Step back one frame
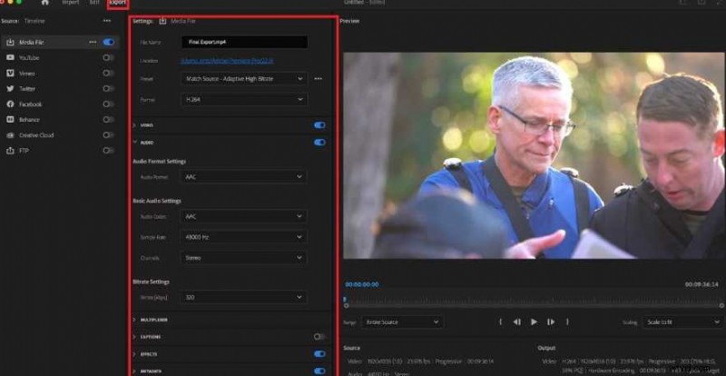The height and width of the screenshot is (376, 726). coord(517,322)
